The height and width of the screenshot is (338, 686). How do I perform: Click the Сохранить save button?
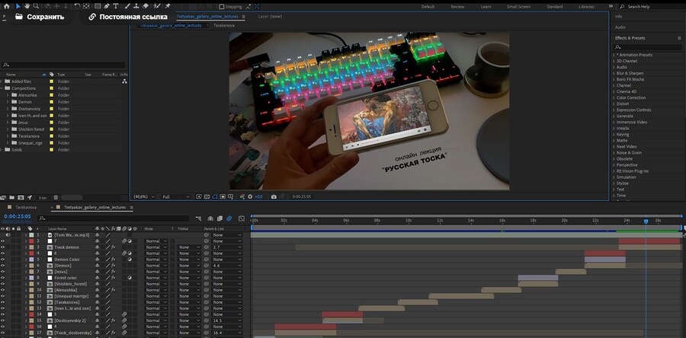coord(40,17)
